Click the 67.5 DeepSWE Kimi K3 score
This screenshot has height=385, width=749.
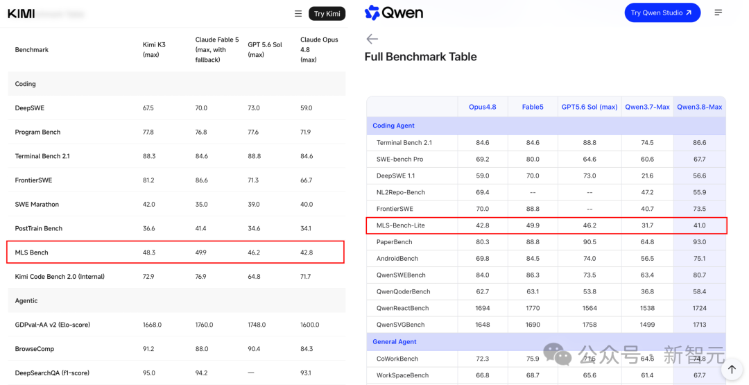pos(148,108)
